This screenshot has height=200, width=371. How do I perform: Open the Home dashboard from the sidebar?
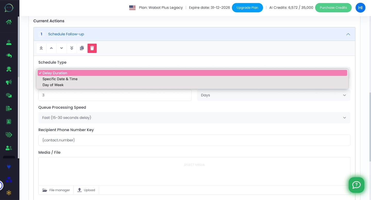[9, 22]
